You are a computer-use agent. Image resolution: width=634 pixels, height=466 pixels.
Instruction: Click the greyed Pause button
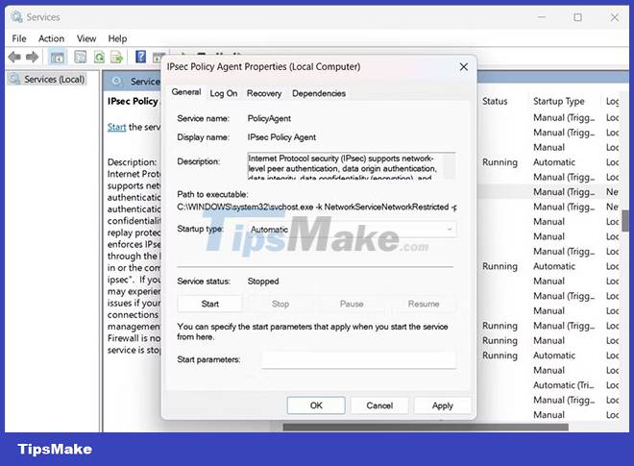[352, 304]
